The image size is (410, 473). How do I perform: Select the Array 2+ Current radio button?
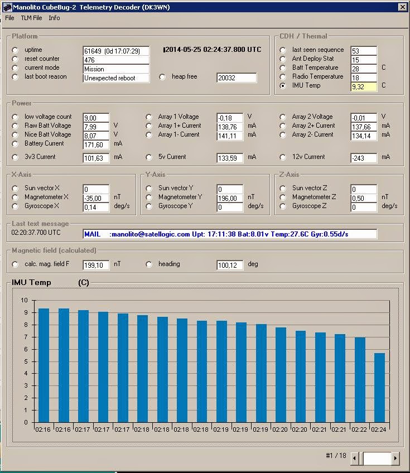[x=283, y=126]
